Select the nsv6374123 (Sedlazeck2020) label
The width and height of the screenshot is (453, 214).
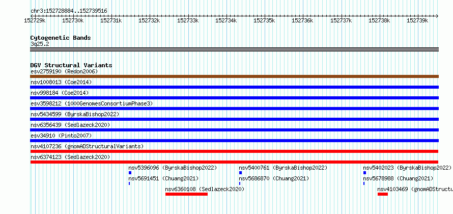70,157
